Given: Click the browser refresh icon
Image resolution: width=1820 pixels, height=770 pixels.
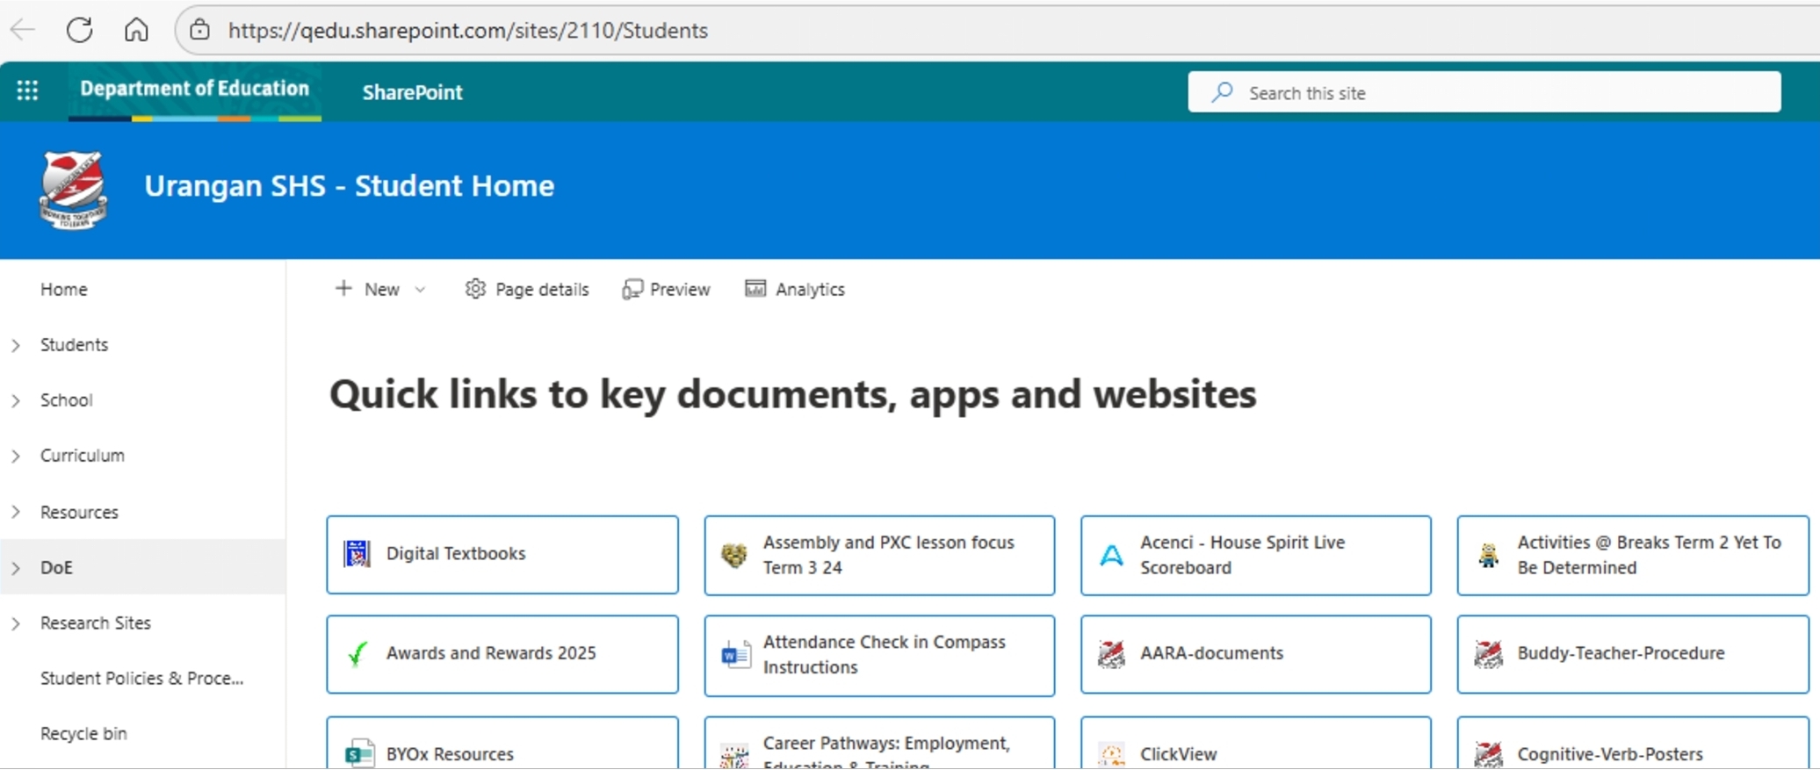Looking at the screenshot, I should click(80, 30).
